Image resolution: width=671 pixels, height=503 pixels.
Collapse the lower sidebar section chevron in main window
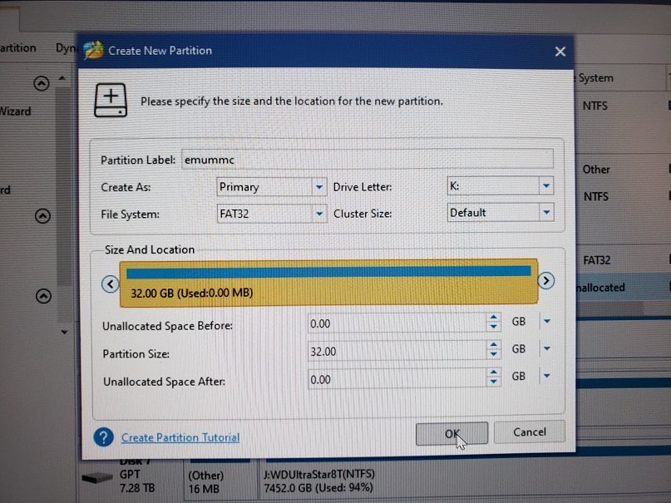click(43, 296)
